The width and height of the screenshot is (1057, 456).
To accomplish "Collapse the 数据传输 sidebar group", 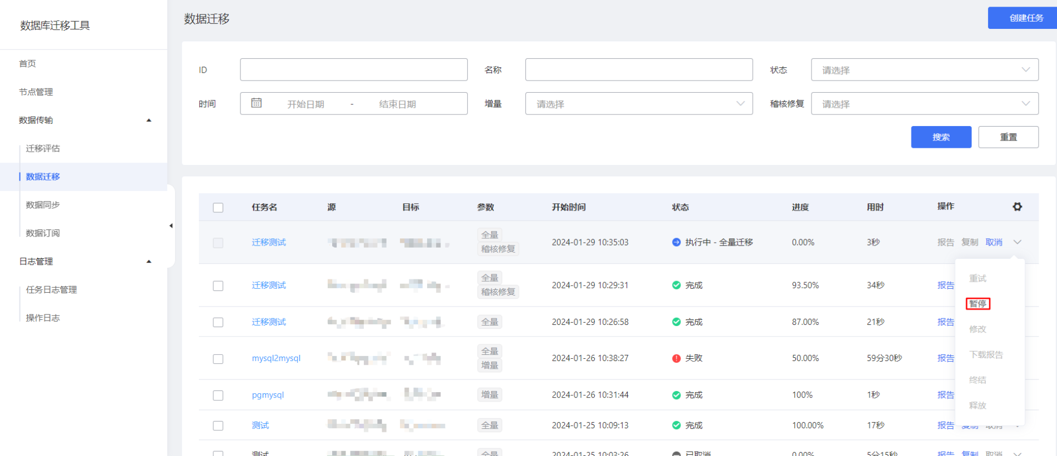I will 148,120.
